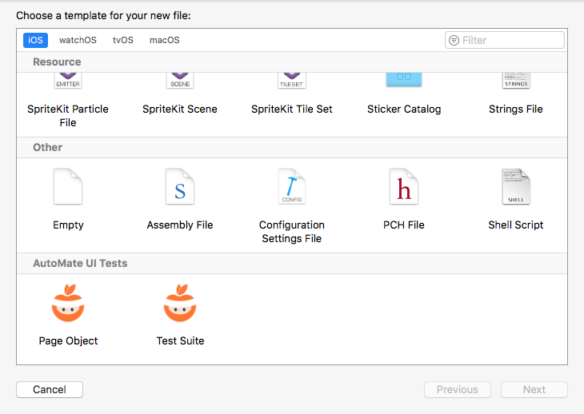The height and width of the screenshot is (414, 584).
Task: Click the filter icon in search field
Action: click(x=454, y=40)
